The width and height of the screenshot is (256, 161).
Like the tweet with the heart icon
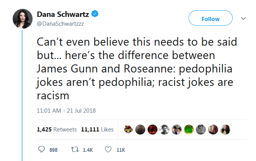[108, 149]
